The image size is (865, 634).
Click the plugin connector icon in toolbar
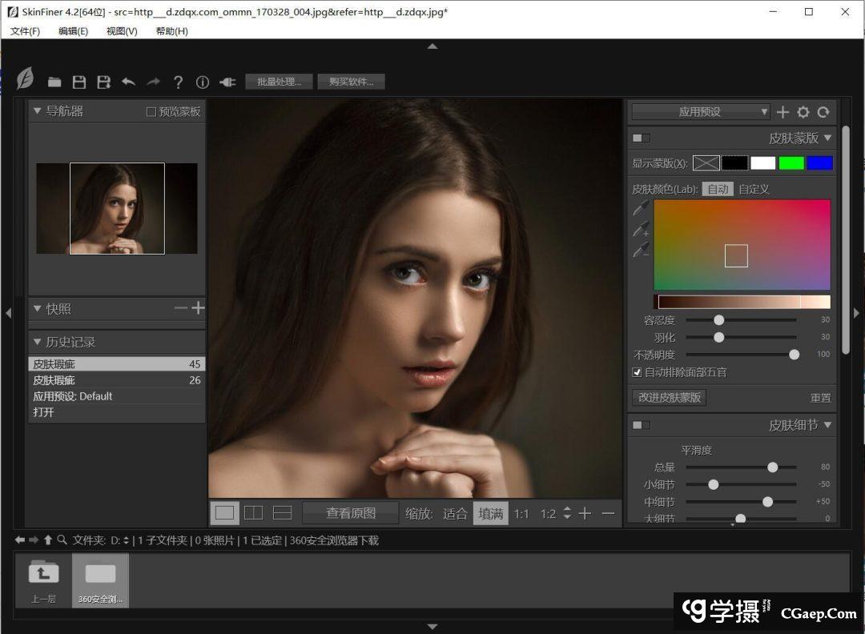point(227,82)
